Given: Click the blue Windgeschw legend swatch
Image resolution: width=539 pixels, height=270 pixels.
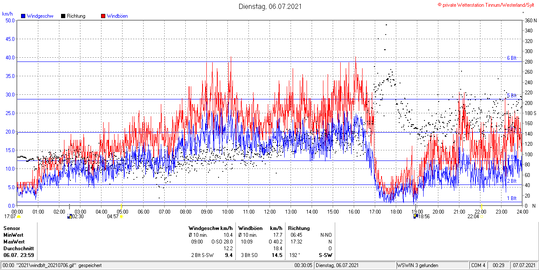Looking at the screenshot, I should tap(23, 16).
